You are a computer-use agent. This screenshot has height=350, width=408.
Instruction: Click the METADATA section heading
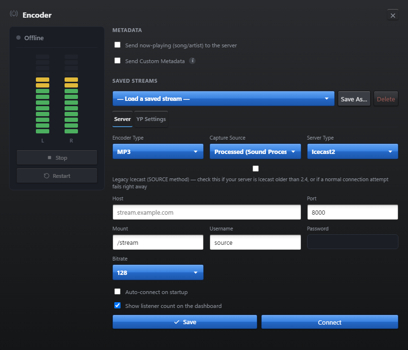pos(127,30)
